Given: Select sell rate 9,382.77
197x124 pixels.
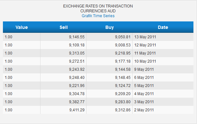Looking at the screenshot, I should pos(77,102).
